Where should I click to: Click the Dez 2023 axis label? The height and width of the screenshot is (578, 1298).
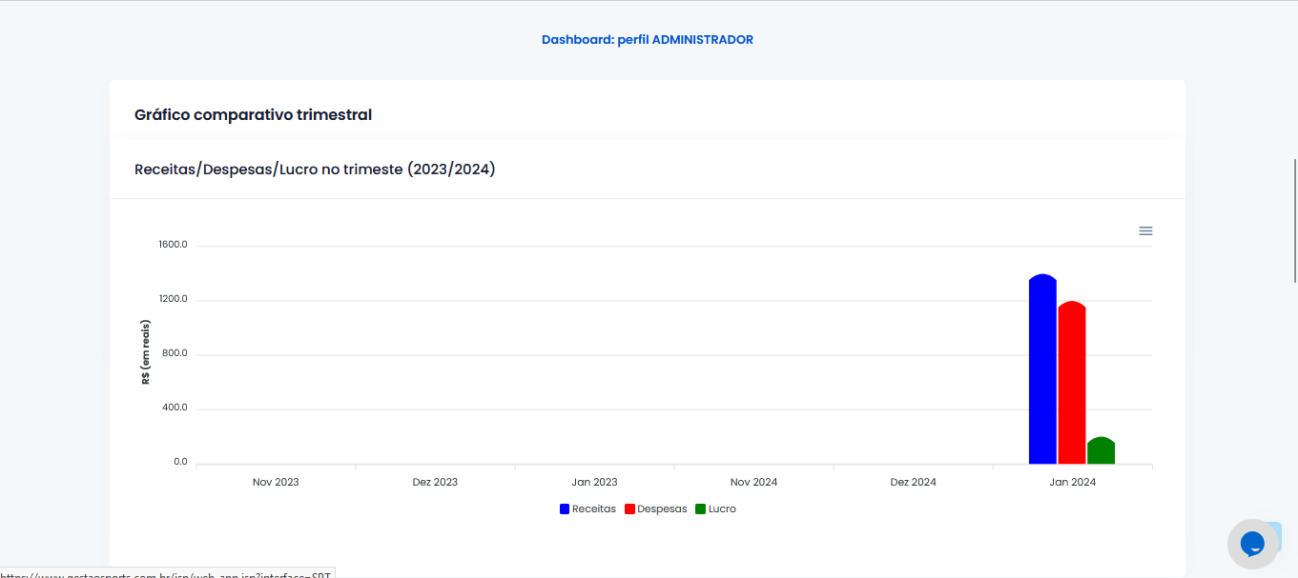pyautogui.click(x=435, y=482)
